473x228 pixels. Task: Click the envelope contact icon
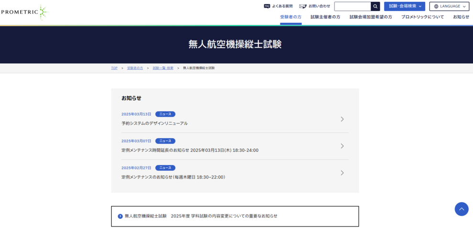pos(302,6)
